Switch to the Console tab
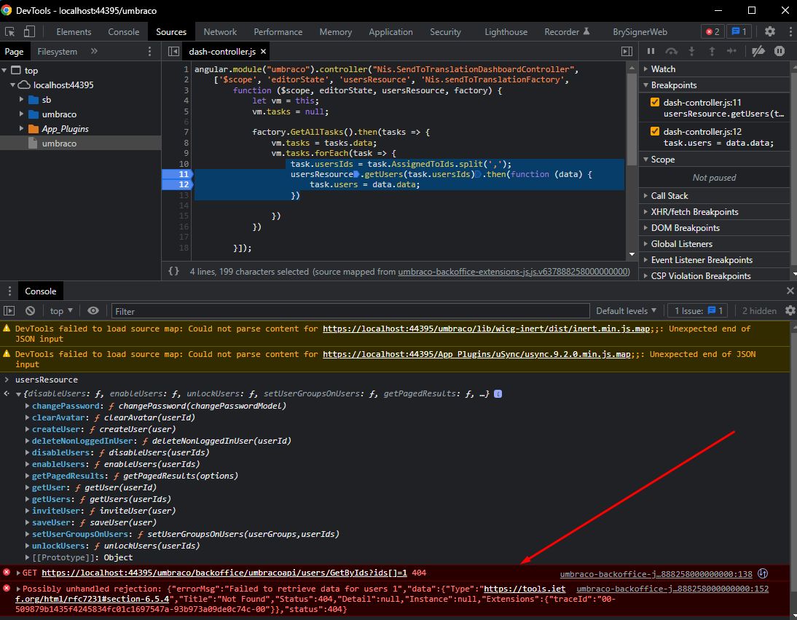This screenshot has width=797, height=620. tap(124, 31)
